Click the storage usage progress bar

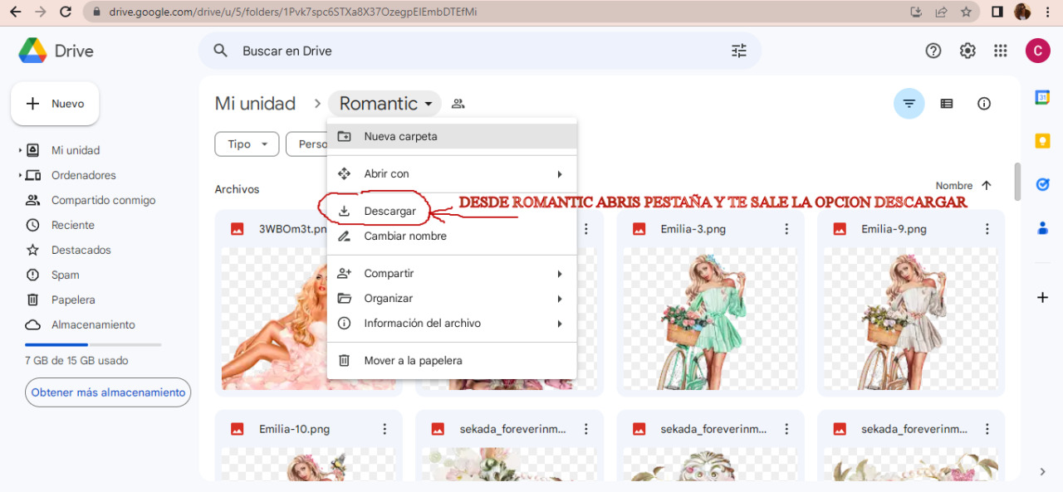(x=93, y=344)
